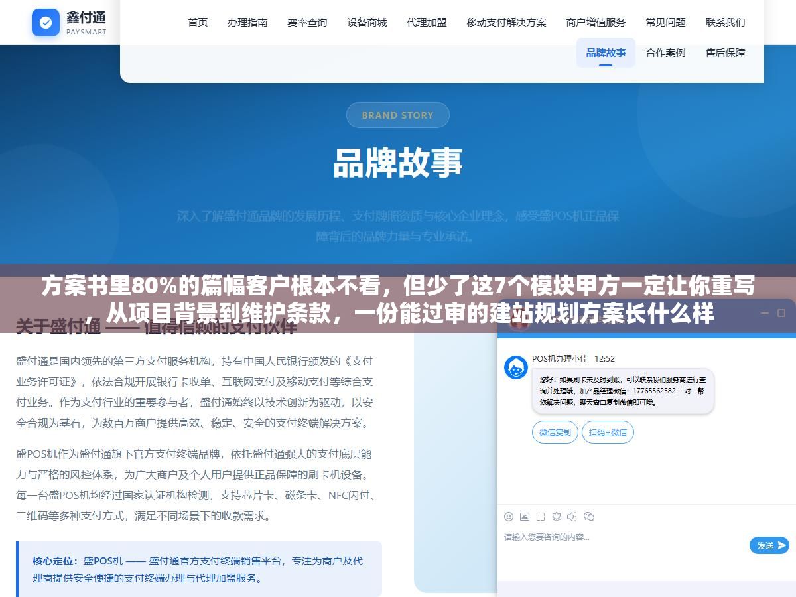Click the send image icon in chat
This screenshot has width=796, height=597.
[525, 517]
